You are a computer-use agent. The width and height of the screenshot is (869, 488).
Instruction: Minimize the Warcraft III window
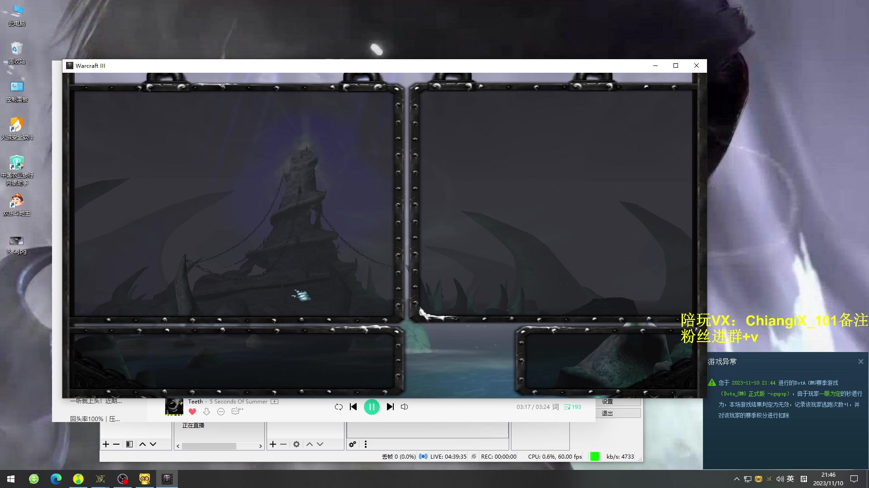coord(655,66)
